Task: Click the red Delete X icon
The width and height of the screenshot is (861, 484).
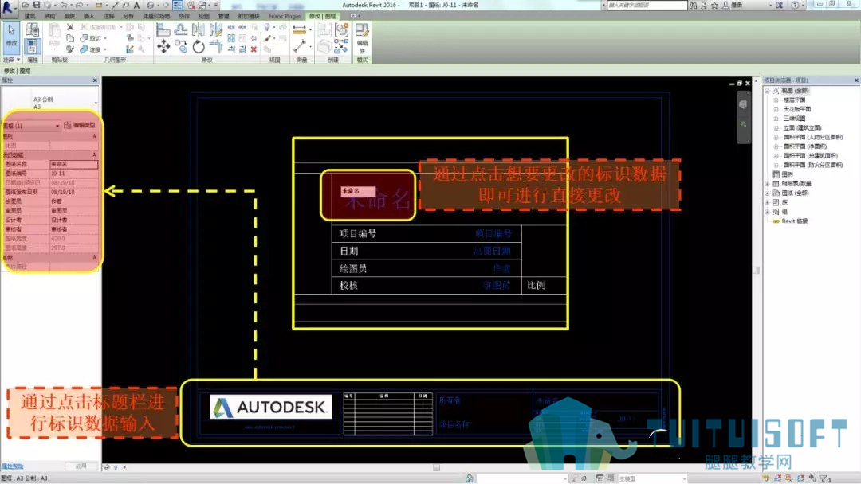Action: pos(254,49)
